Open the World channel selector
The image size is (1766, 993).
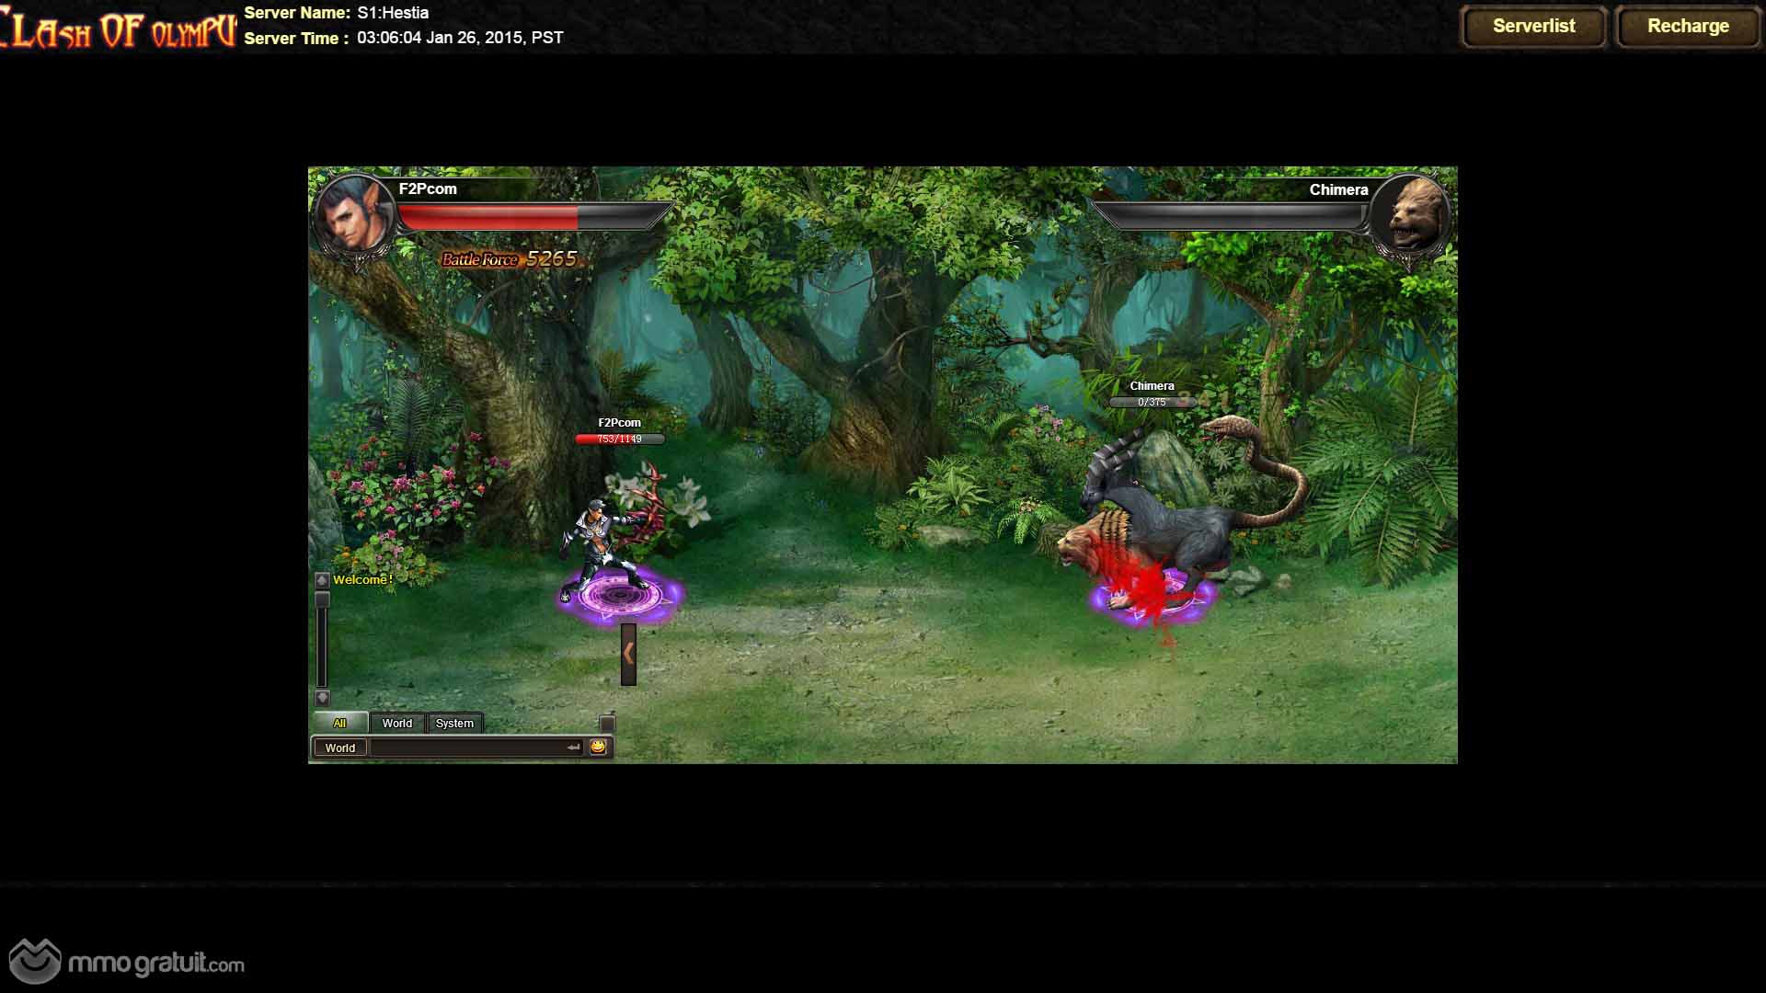coord(339,748)
